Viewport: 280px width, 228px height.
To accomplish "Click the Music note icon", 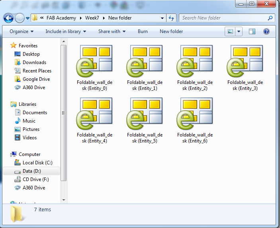I will [18, 121].
